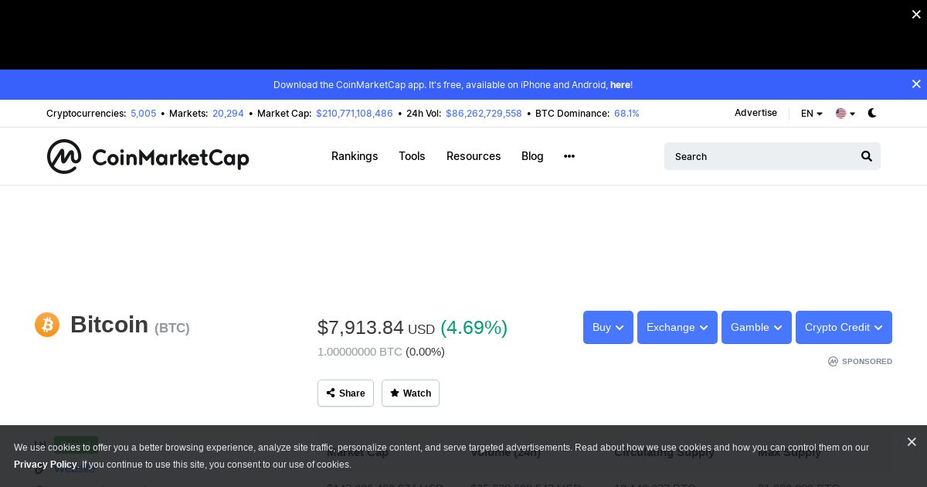Screen dimensions: 927x487
Task: Click the Sponsored label icon
Action: tap(833, 361)
